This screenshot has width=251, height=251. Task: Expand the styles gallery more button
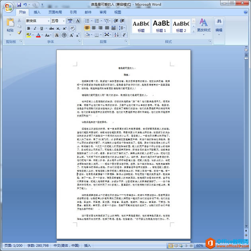194,31
